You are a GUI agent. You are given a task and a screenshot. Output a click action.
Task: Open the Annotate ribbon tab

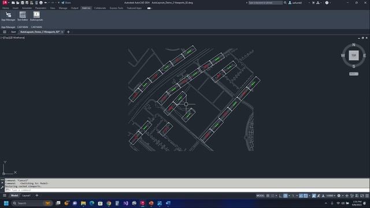pos(27,8)
